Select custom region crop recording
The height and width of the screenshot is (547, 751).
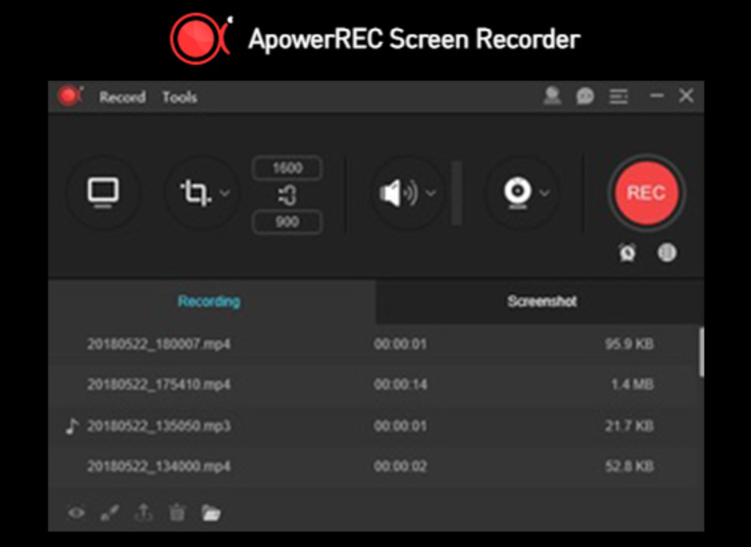(196, 193)
